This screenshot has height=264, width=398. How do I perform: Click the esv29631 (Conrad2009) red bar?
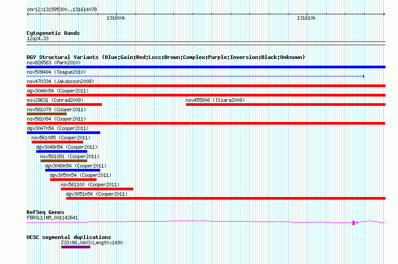[64, 105]
